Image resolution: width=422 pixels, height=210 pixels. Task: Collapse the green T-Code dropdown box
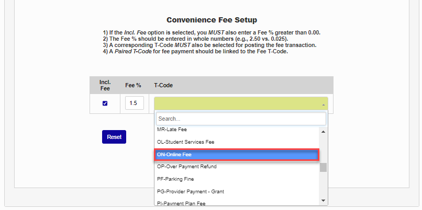tap(241, 103)
